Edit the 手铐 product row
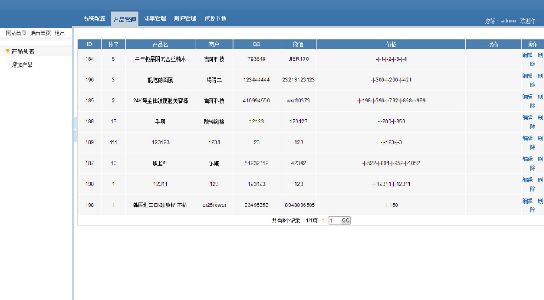 click(527, 118)
